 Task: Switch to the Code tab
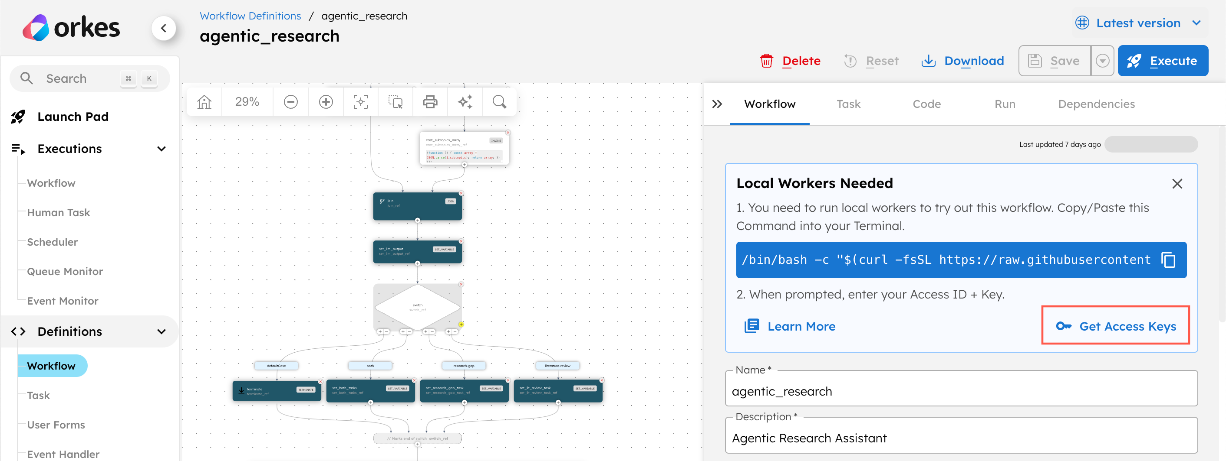click(x=926, y=104)
